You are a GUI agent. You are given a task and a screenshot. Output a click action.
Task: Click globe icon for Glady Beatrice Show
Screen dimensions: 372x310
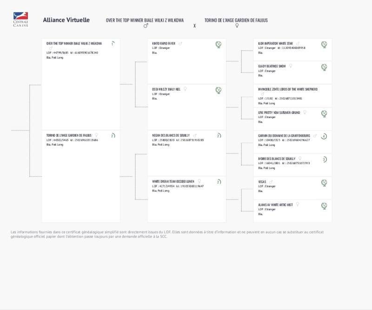click(324, 67)
